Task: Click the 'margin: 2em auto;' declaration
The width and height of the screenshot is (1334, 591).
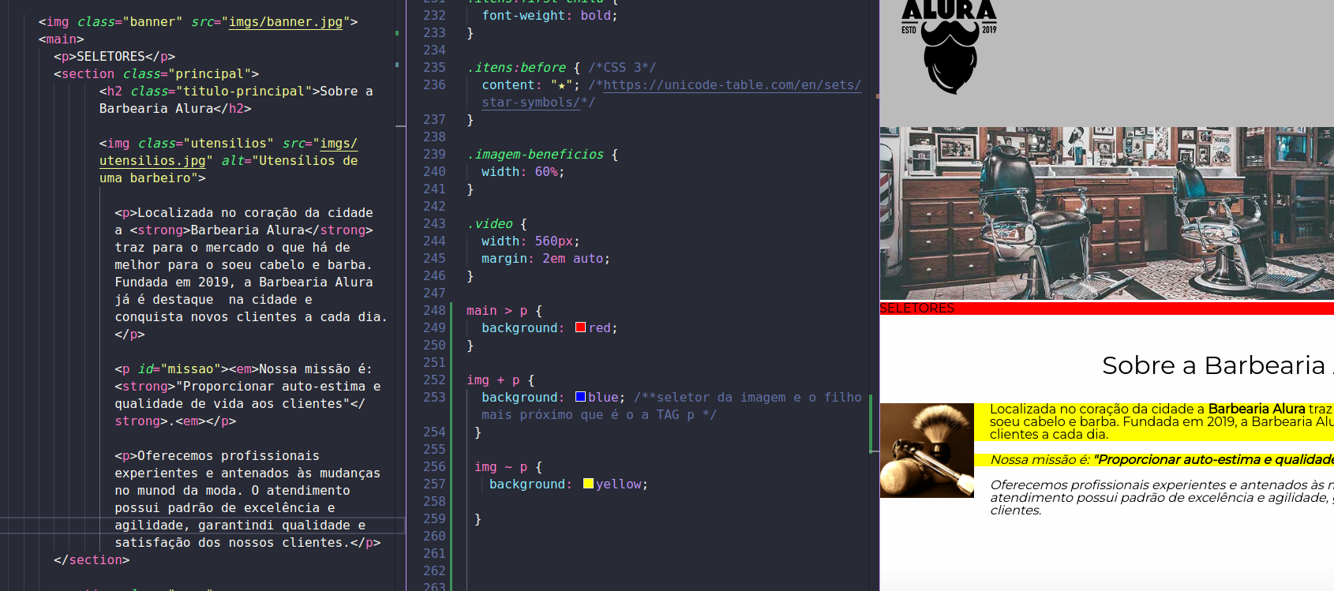Action: [x=545, y=259]
